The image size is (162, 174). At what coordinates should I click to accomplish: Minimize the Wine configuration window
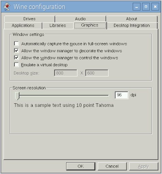pyautogui.click(x=136, y=7)
